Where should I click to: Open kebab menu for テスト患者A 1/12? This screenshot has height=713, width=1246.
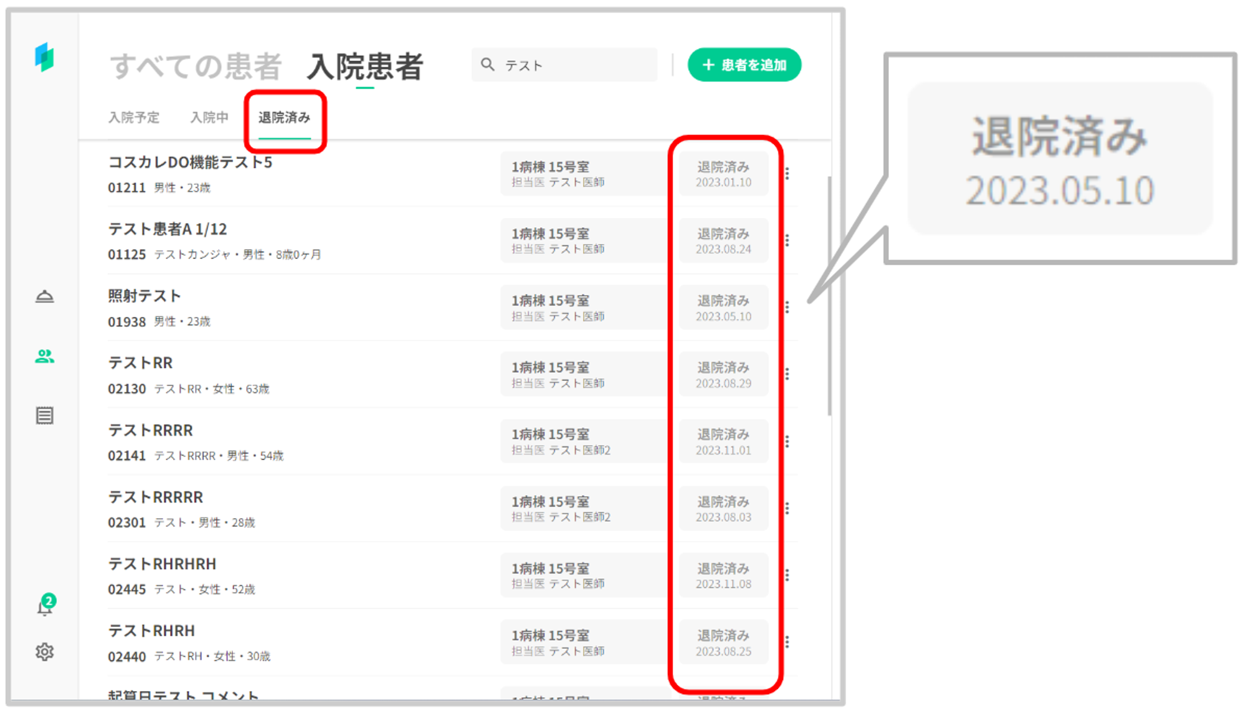pos(787,240)
